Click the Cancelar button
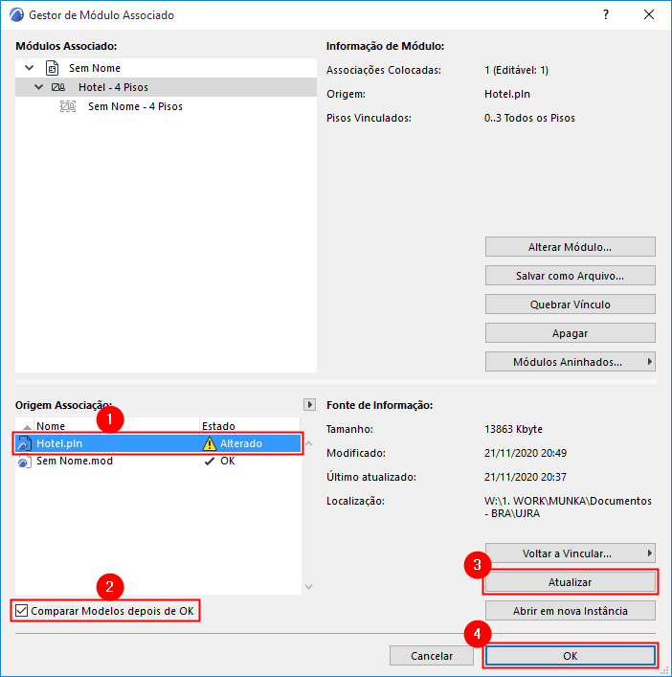 pyautogui.click(x=432, y=656)
